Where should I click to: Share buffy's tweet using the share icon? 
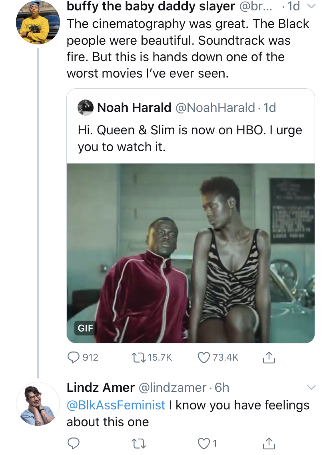click(269, 357)
